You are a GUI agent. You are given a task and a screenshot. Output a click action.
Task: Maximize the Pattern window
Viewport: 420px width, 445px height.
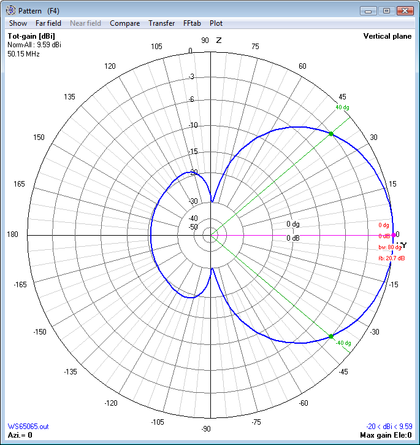tap(386, 11)
